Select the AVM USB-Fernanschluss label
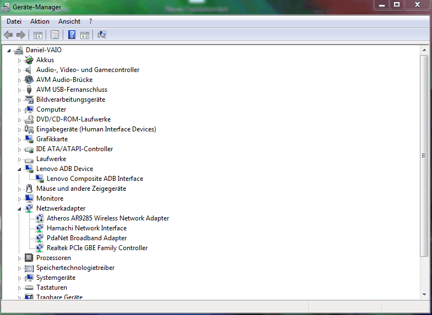432x315 pixels. 72,90
